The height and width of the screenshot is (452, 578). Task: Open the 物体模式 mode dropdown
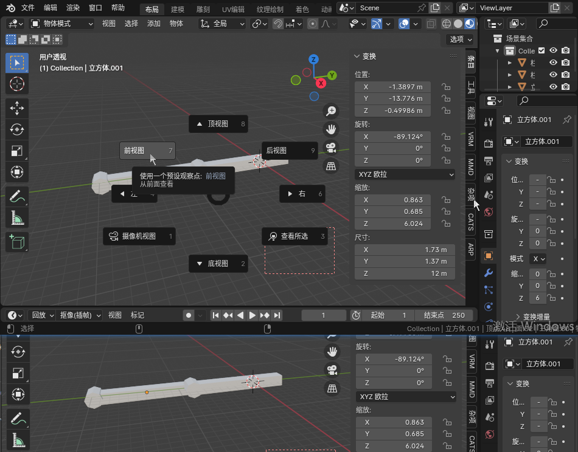point(61,24)
